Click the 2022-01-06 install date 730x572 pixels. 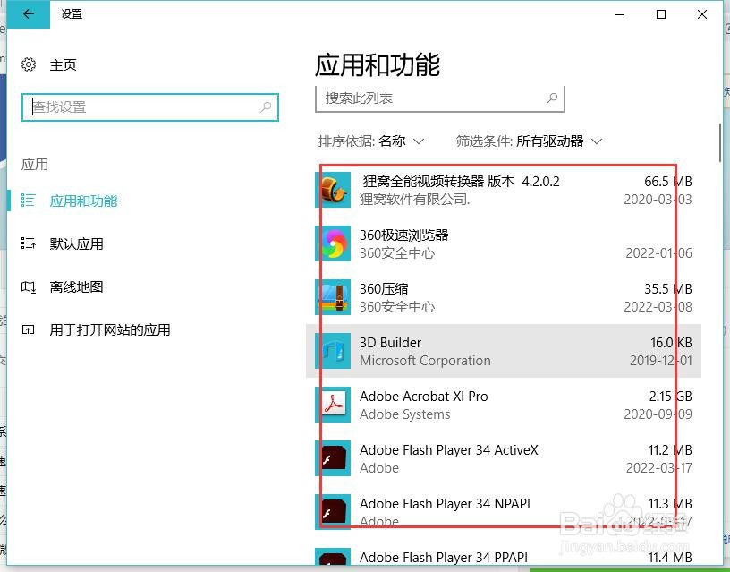pos(658,253)
